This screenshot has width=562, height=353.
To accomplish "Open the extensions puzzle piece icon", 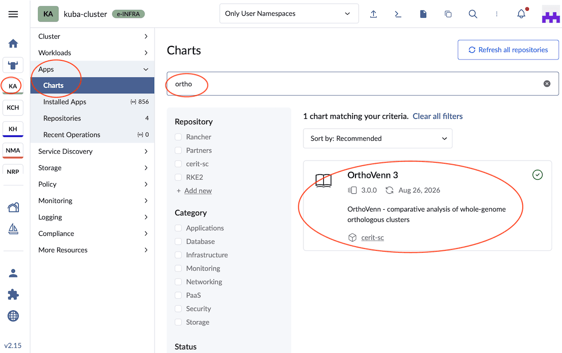I will click(x=13, y=294).
